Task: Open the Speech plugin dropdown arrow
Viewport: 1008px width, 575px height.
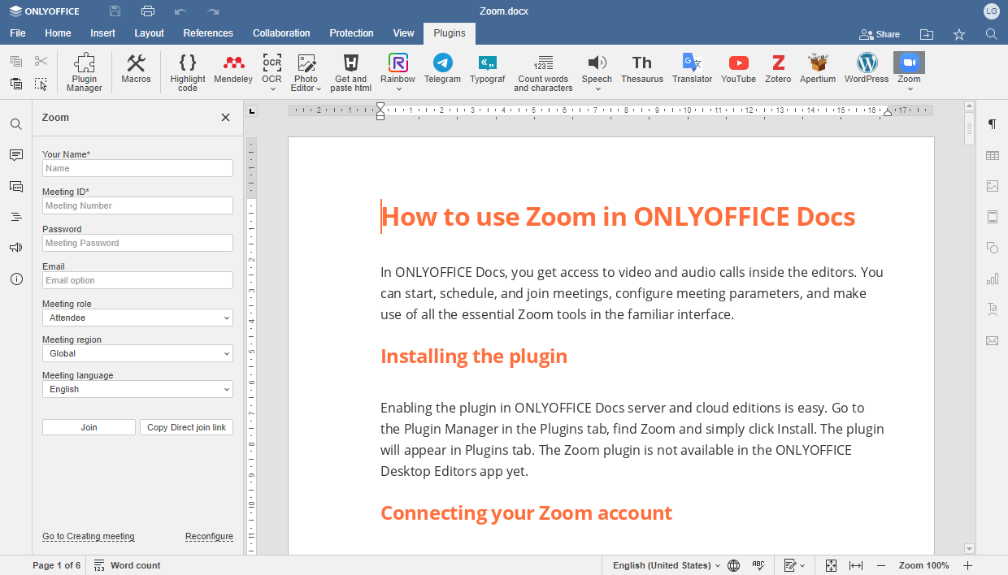Action: pos(597,89)
